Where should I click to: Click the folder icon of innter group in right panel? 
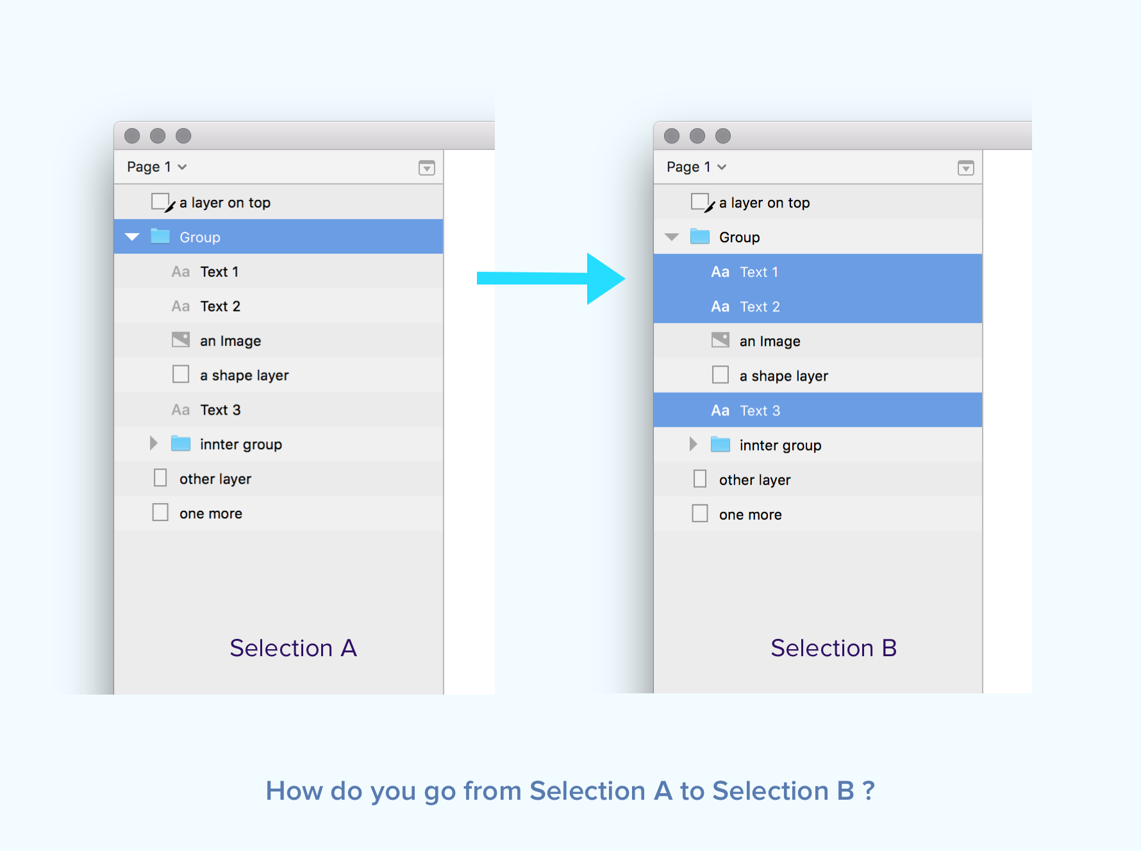click(720, 444)
